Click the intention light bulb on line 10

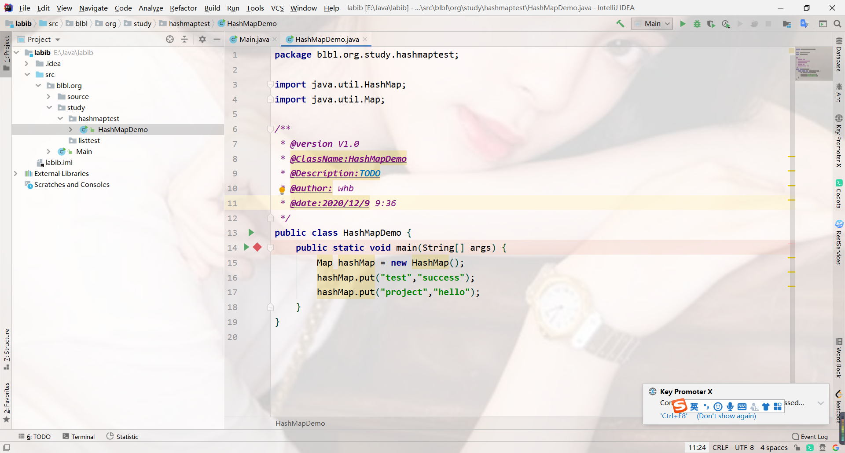[x=283, y=189]
